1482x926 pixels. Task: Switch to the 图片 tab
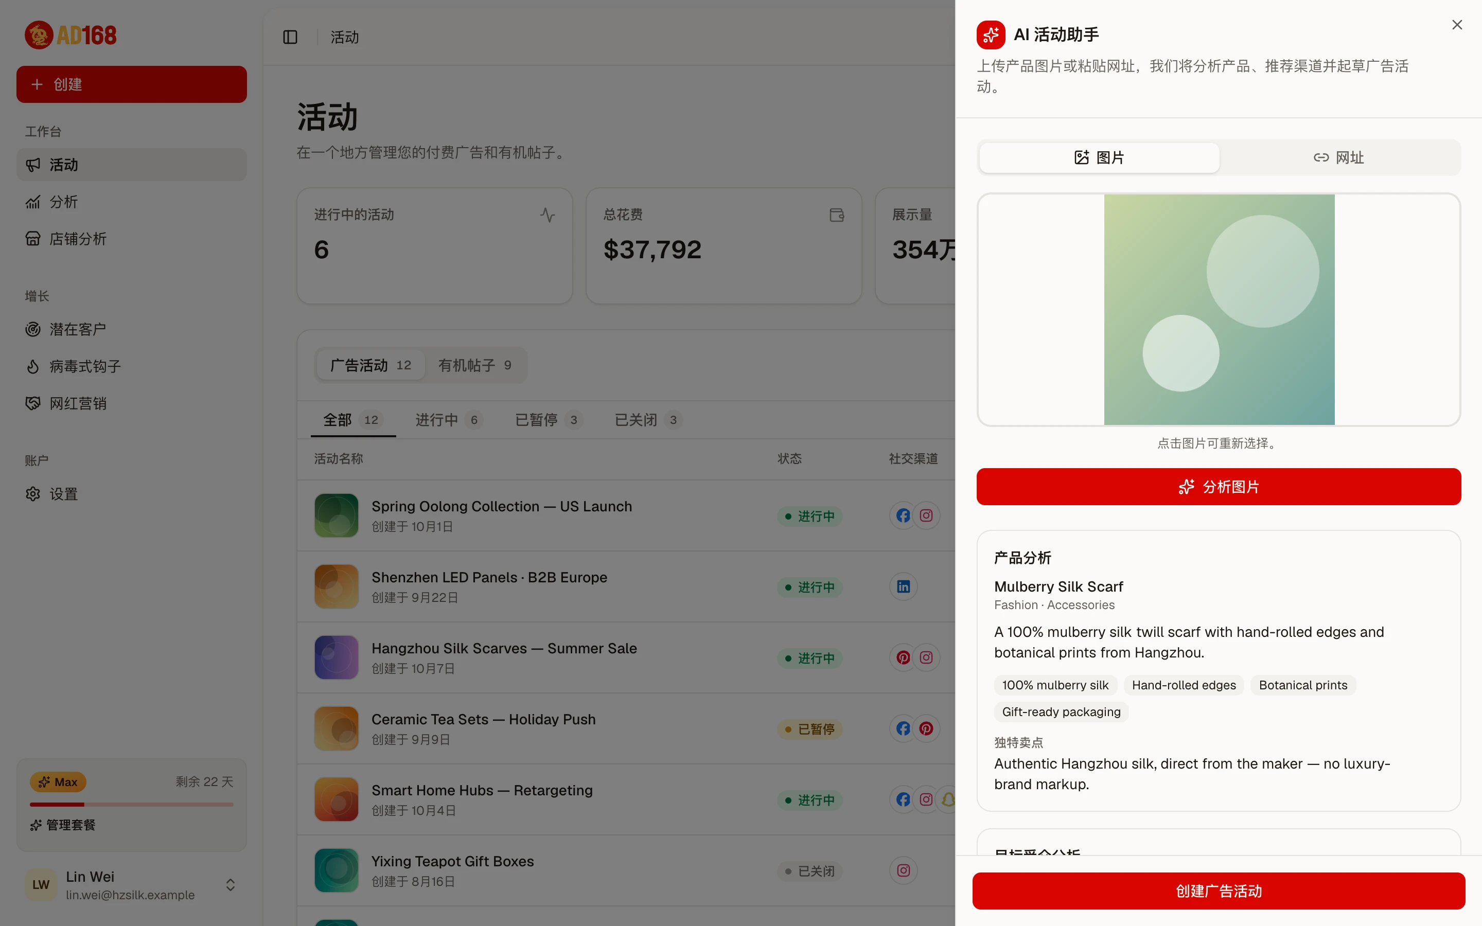click(x=1099, y=158)
